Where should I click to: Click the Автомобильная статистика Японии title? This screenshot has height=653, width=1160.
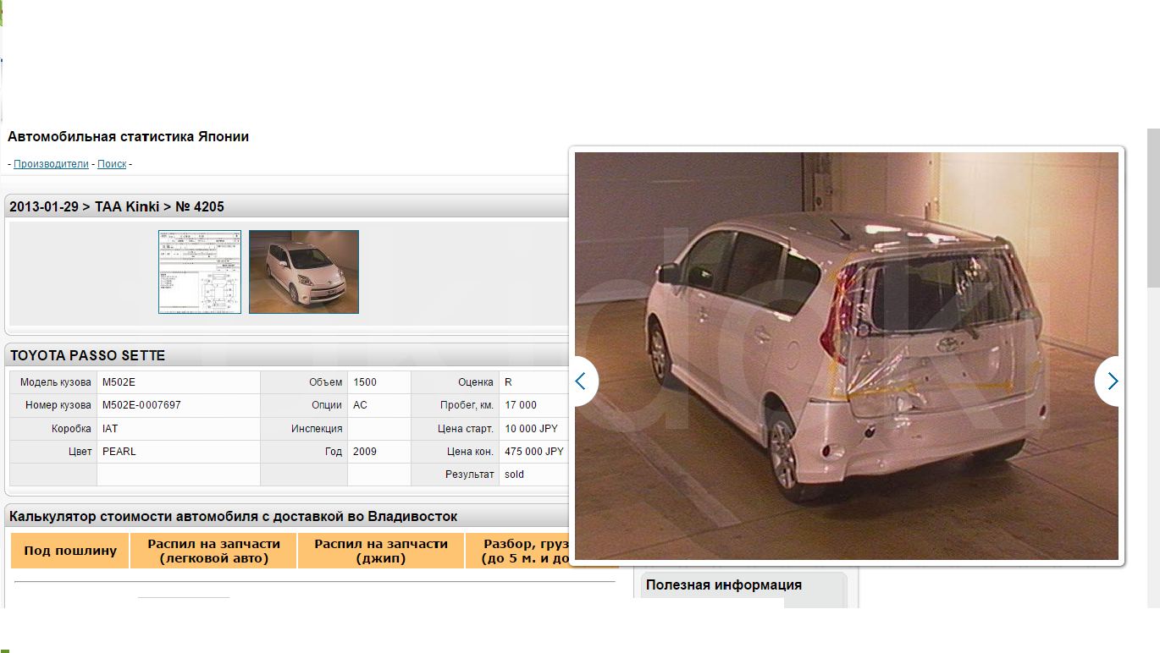129,136
